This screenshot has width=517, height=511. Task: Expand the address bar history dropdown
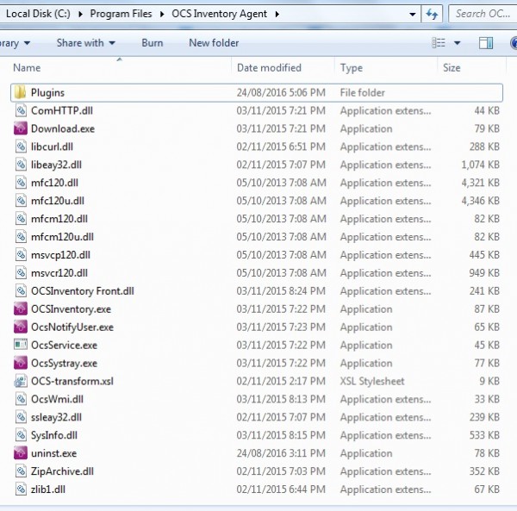click(412, 14)
